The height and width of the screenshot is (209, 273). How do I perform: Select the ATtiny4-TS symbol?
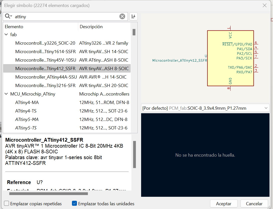tap(26, 111)
